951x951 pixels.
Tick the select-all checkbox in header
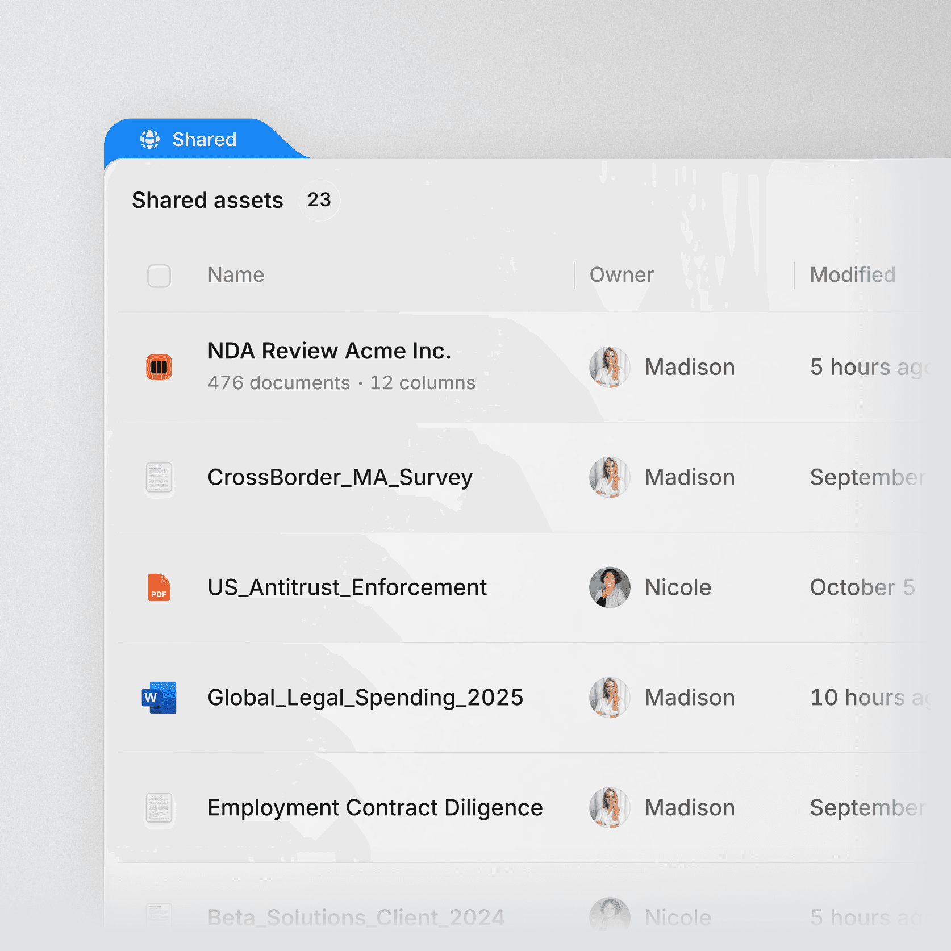[159, 276]
